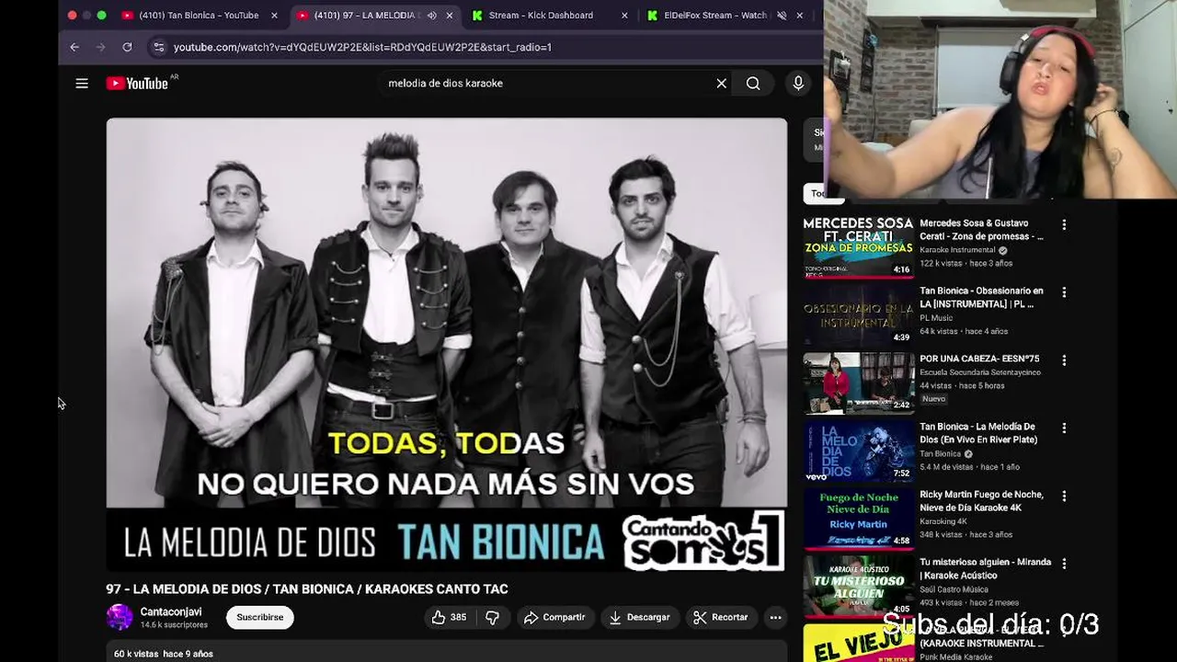The image size is (1177, 662).
Task: Click the video title 97 - LA MELODIA DE DIOS
Action: point(307,589)
